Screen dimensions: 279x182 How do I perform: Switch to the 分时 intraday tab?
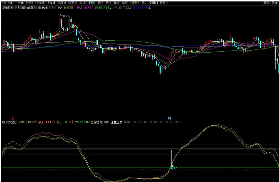11,3
